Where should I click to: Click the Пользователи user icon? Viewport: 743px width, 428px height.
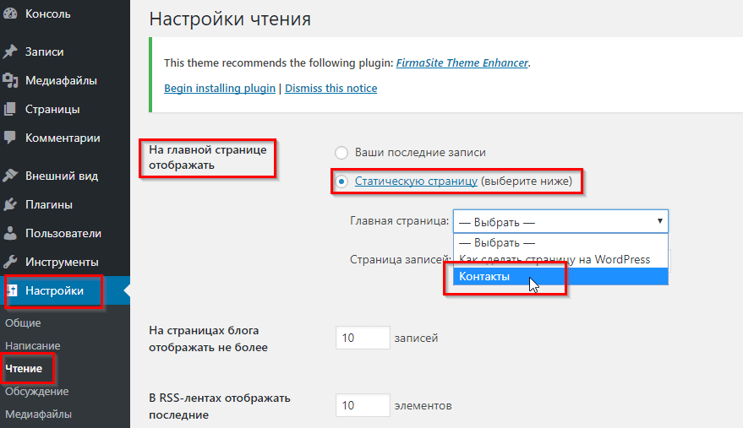[x=10, y=234]
